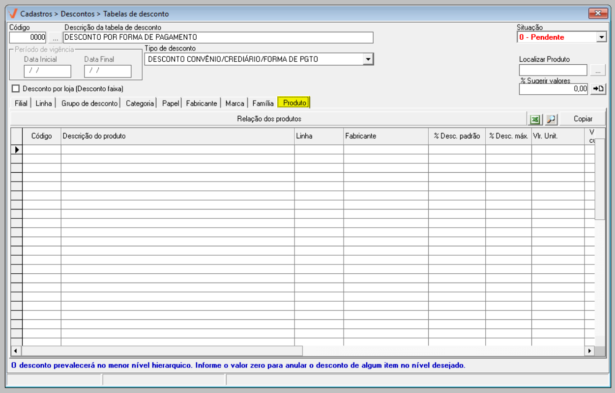This screenshot has width=615, height=393.
Task: Open the Fabricante tab
Action: [x=201, y=104]
